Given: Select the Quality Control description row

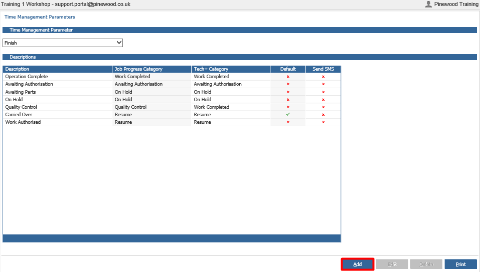Looking at the screenshot, I should point(172,107).
